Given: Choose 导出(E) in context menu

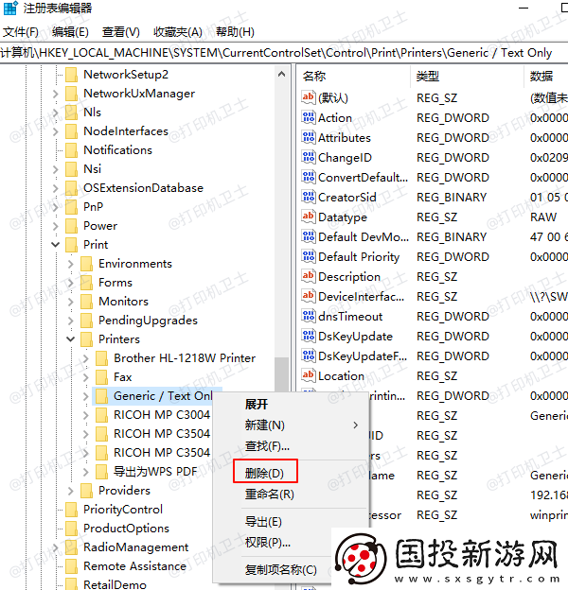Looking at the screenshot, I should [x=263, y=522].
